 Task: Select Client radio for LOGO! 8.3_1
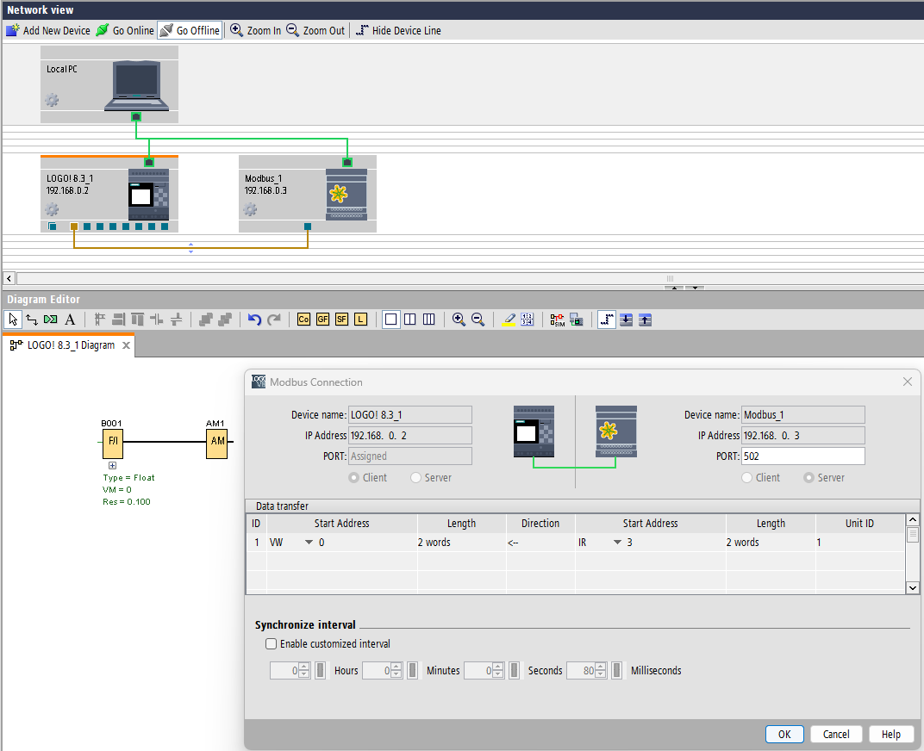pos(353,478)
